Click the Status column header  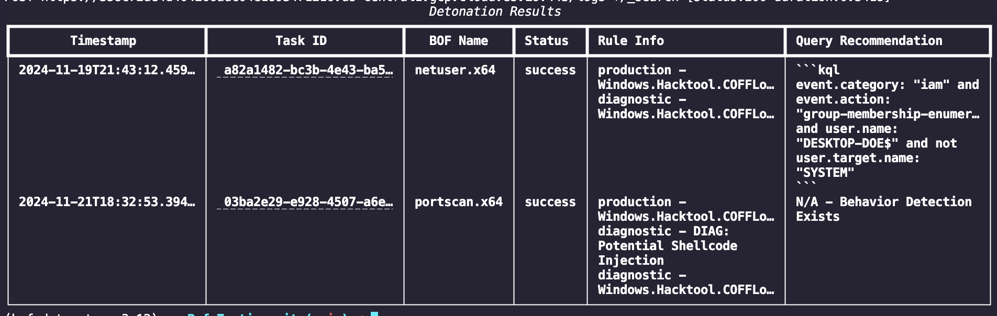click(x=546, y=41)
